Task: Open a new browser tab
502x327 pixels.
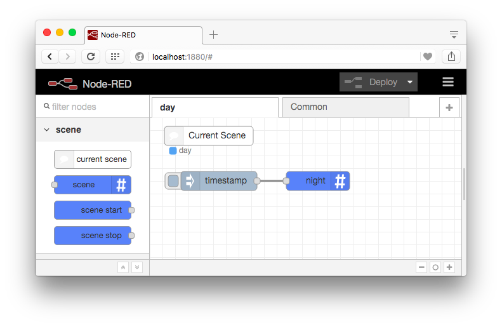Action: [213, 34]
